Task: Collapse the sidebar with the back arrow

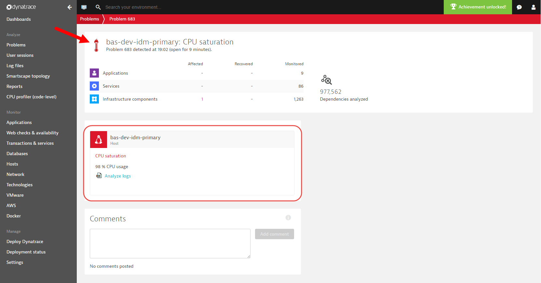Action: pos(70,7)
